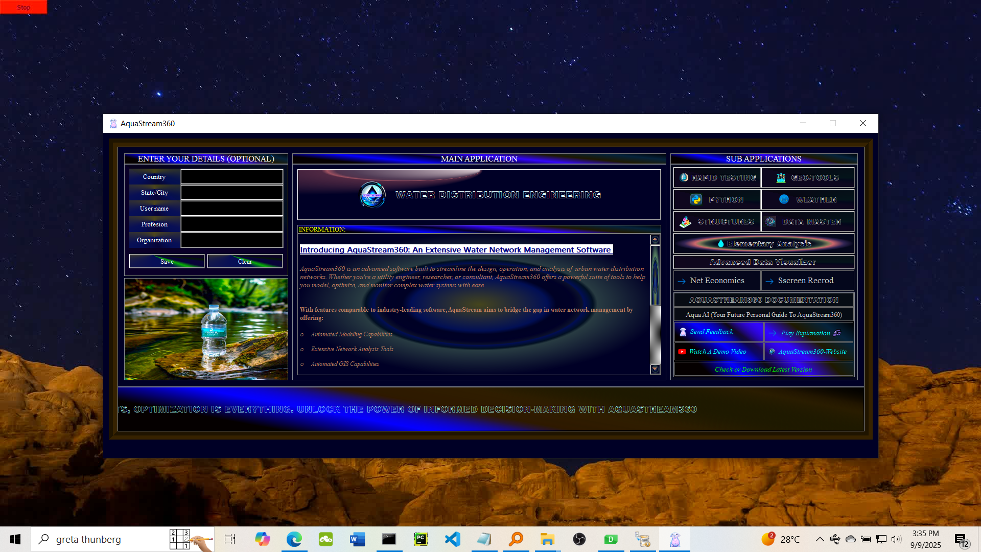
Task: Open Aqua AI personal guide
Action: 763,315
